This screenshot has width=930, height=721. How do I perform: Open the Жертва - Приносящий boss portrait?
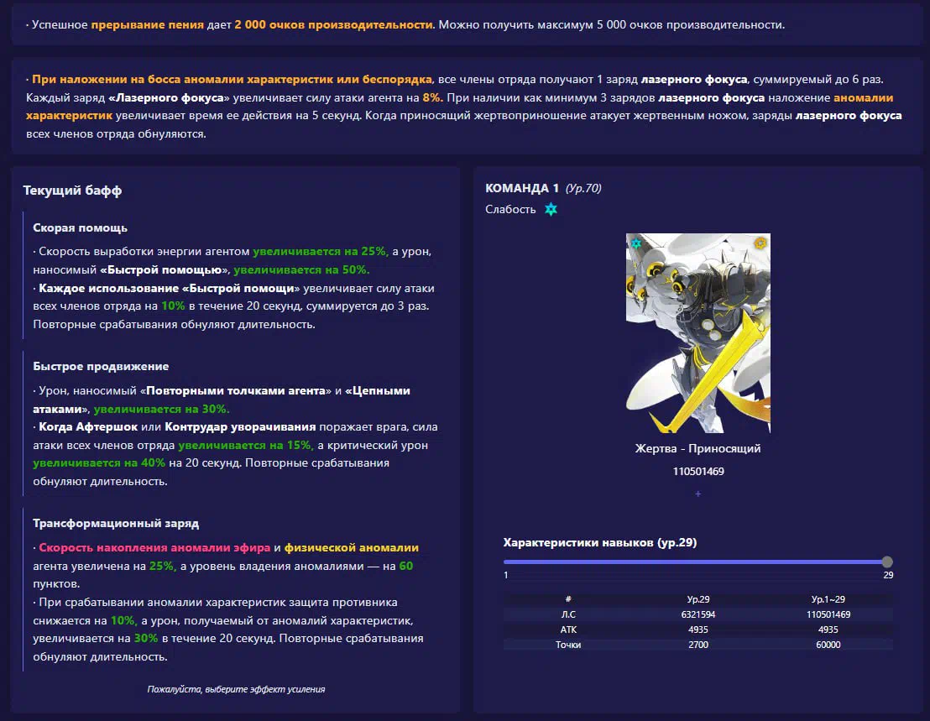coord(698,332)
